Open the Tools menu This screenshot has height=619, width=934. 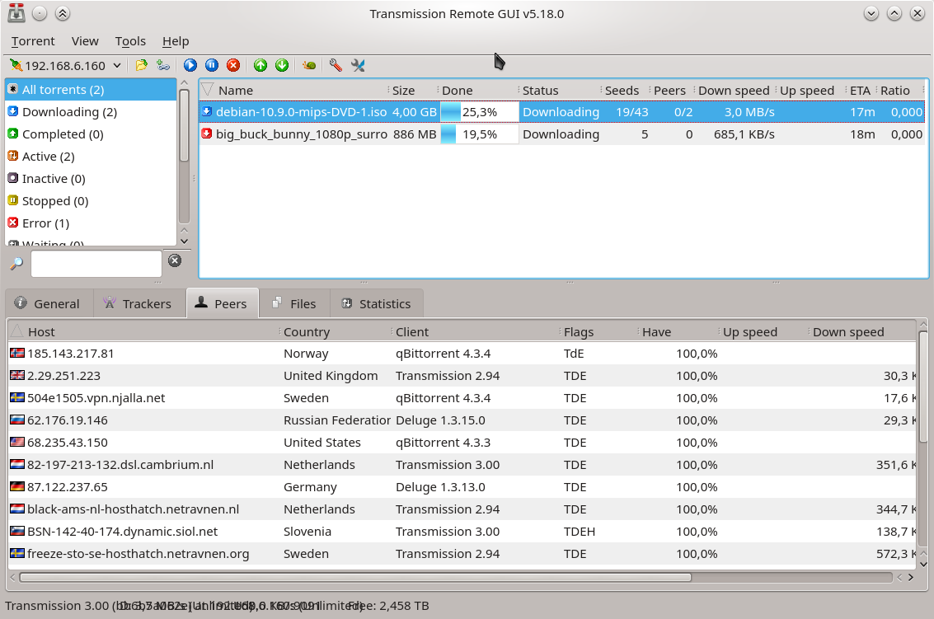[x=130, y=40]
